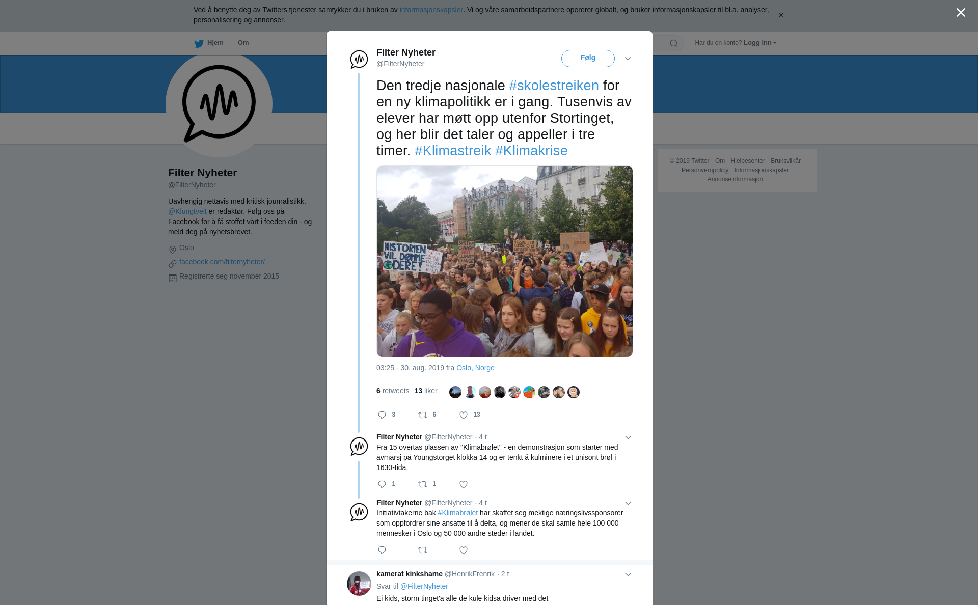
Task: Like the Klimabrølet demonstration reply tweet
Action: tap(464, 484)
